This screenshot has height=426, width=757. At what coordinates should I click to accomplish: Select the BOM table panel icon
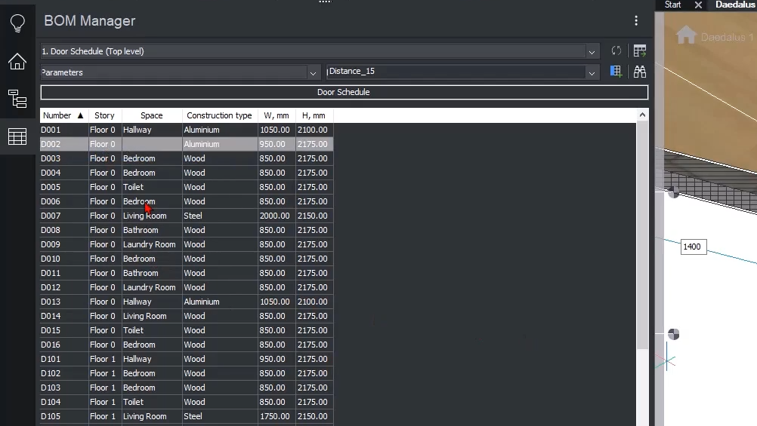click(17, 136)
